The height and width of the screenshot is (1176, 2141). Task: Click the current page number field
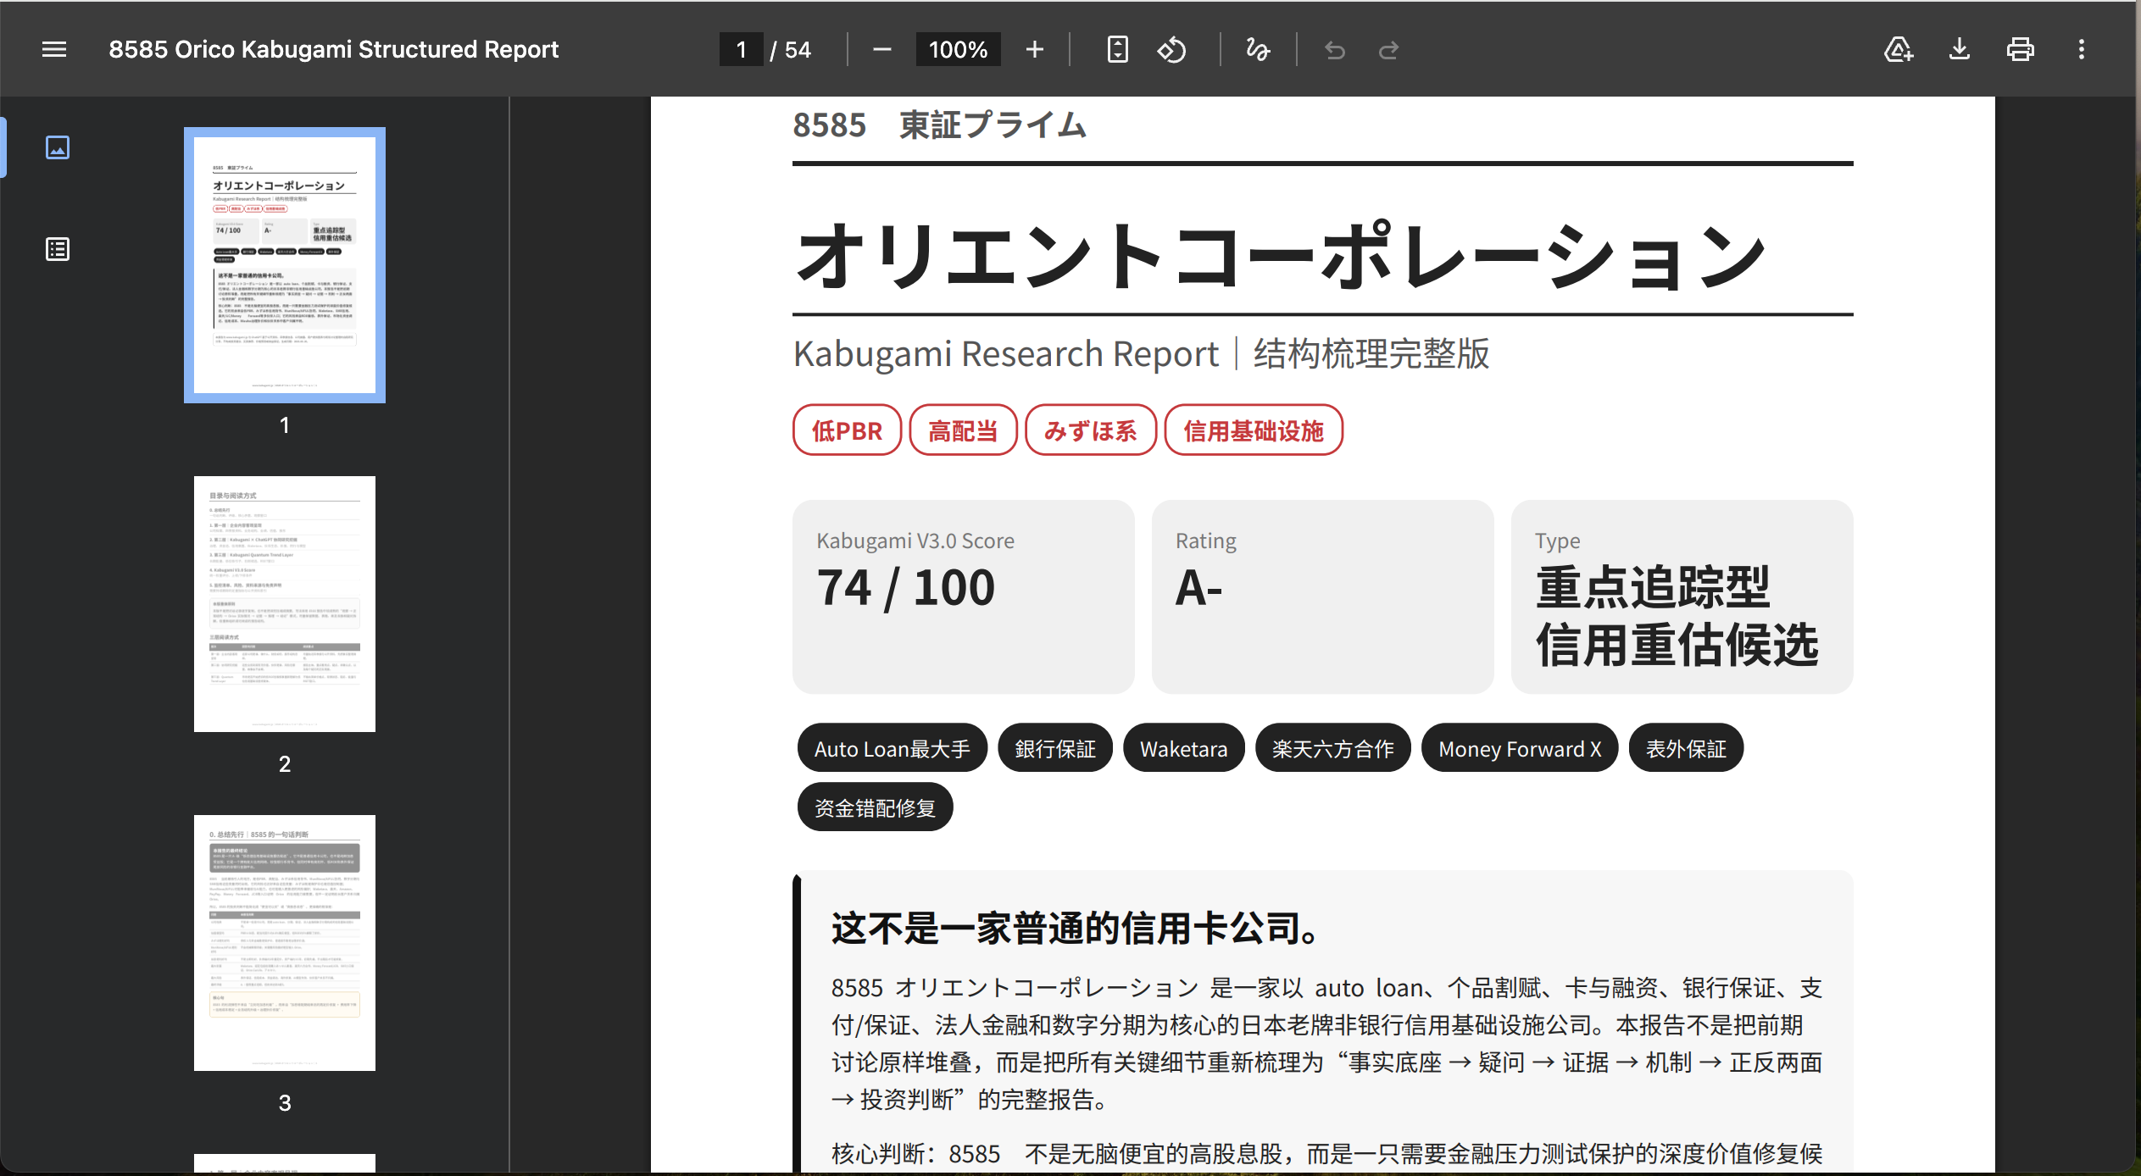741,49
